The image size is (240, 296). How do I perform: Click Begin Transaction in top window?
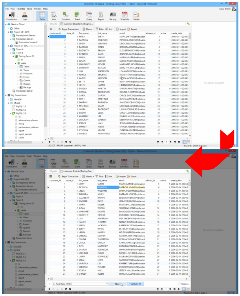pyautogui.click(x=68, y=29)
